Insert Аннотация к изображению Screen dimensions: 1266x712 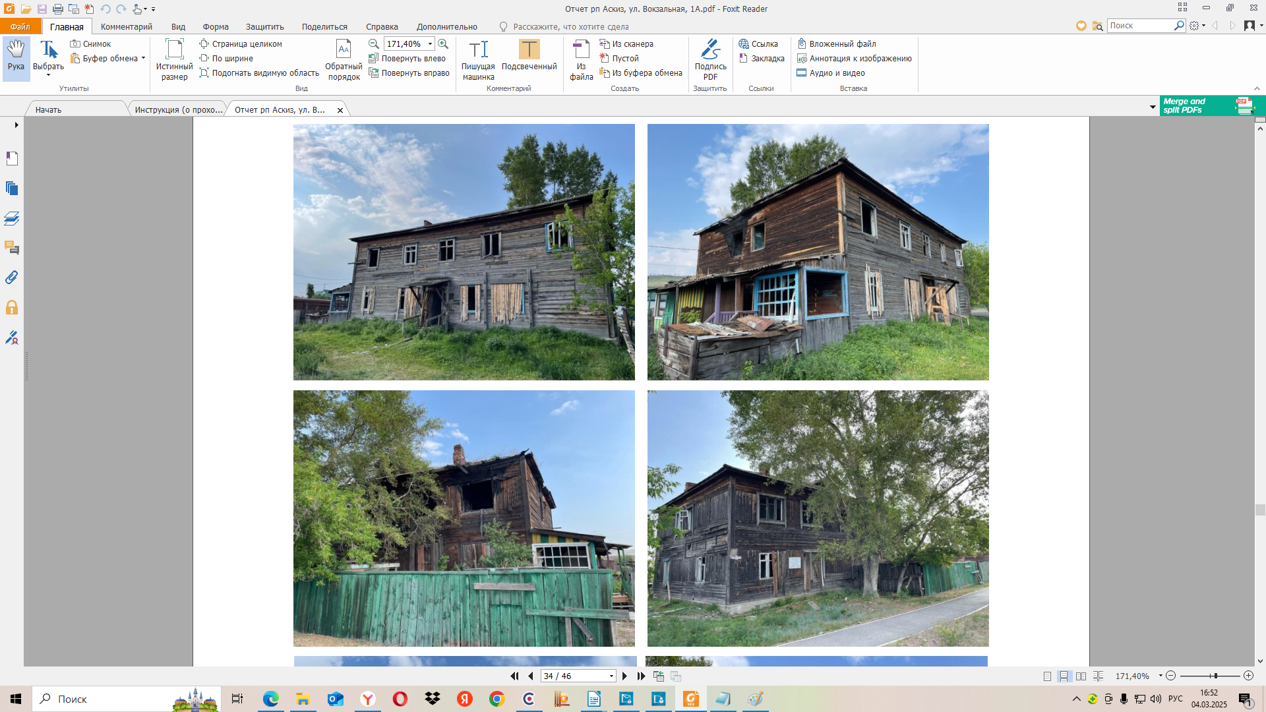click(855, 58)
